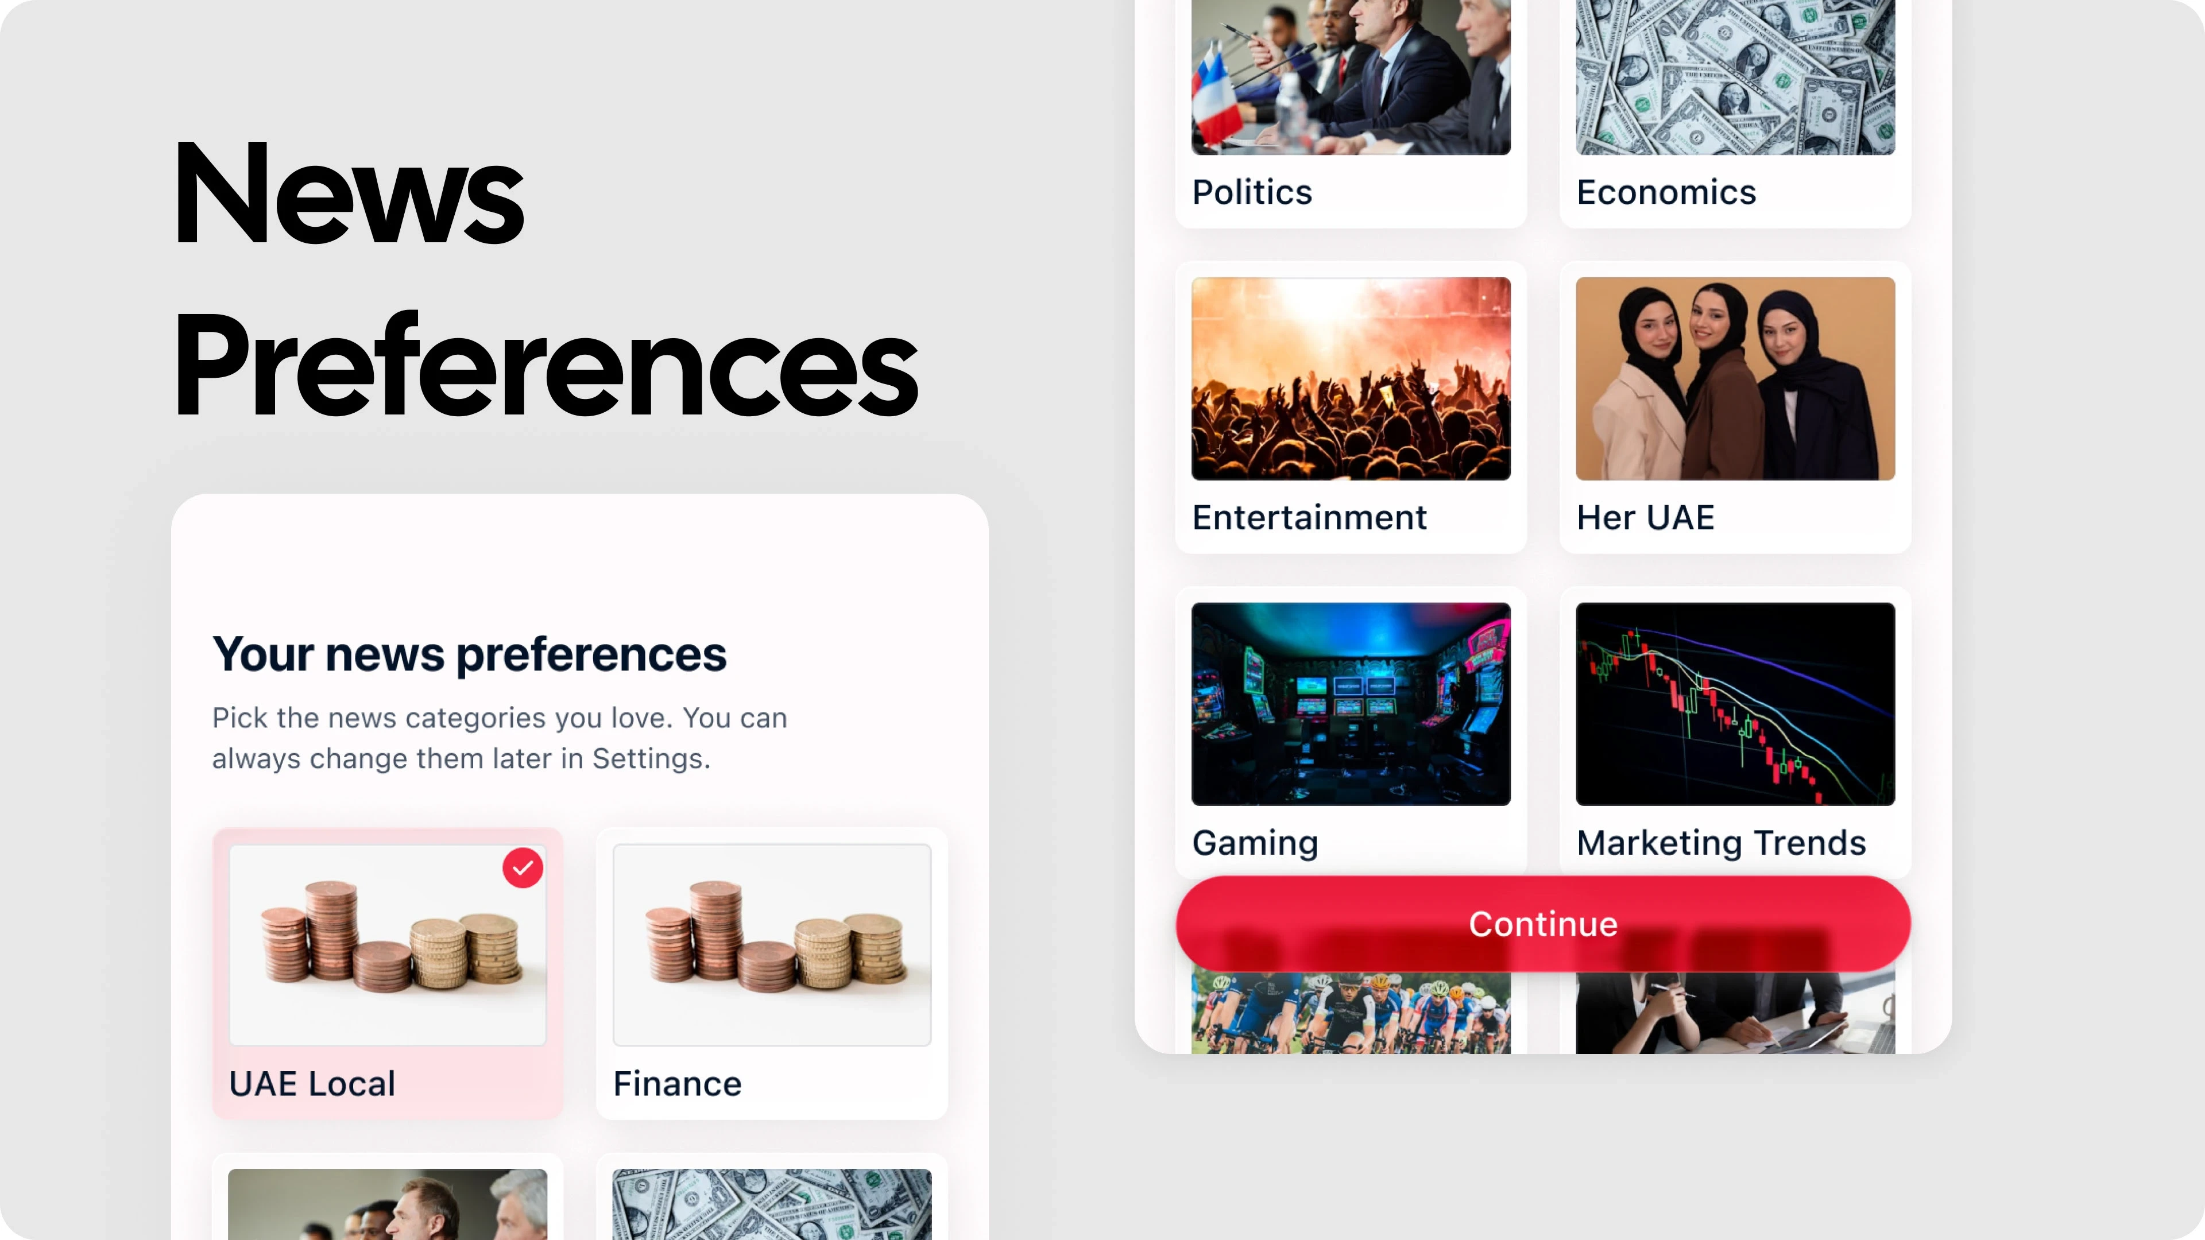
Task: Click the Her UAE label text
Action: (1645, 518)
